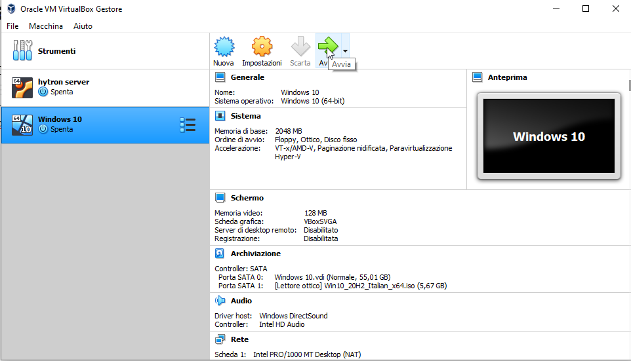
Task: Click the hytron server machine icon
Action: [x=22, y=88]
